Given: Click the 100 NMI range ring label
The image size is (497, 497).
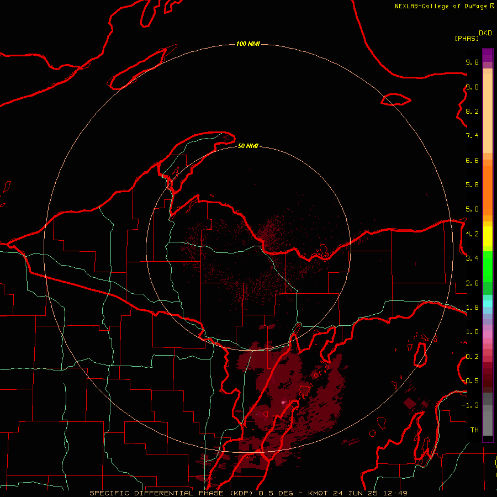Looking at the screenshot, I should pyautogui.click(x=248, y=44).
